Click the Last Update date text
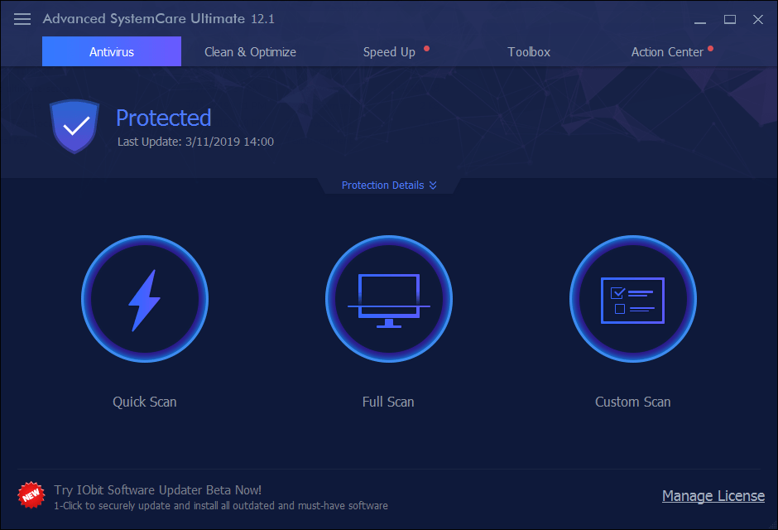This screenshot has height=530, width=778. [x=195, y=142]
